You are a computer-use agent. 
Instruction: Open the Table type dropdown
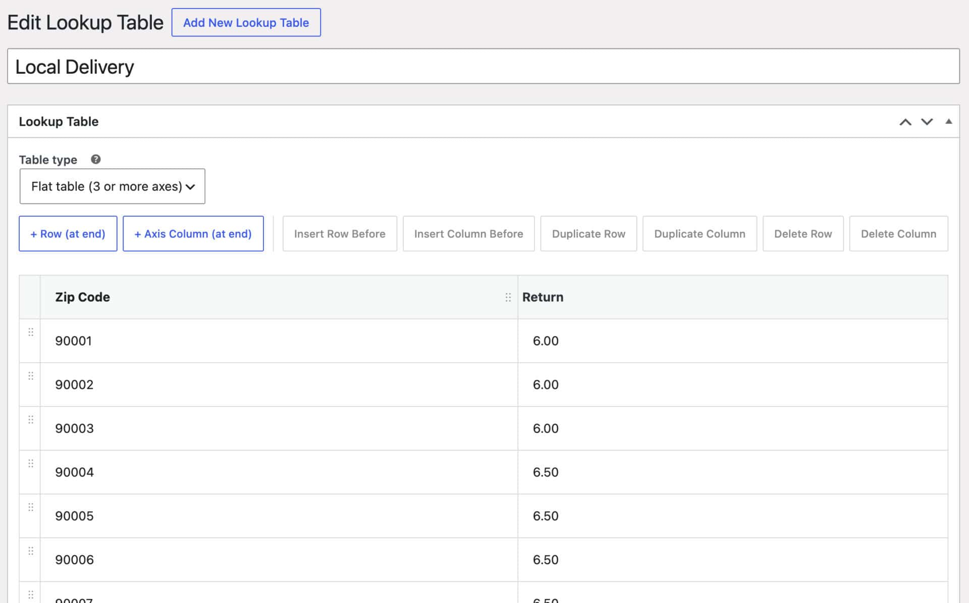[x=112, y=186]
